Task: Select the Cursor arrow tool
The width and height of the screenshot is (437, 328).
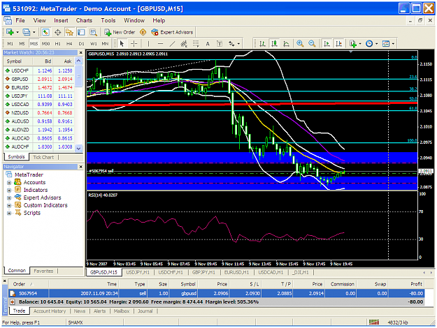Action: 122,44
